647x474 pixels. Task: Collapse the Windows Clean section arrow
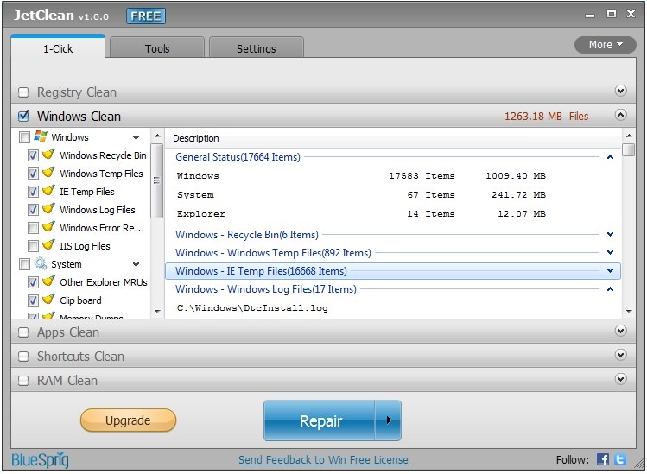[x=620, y=115]
